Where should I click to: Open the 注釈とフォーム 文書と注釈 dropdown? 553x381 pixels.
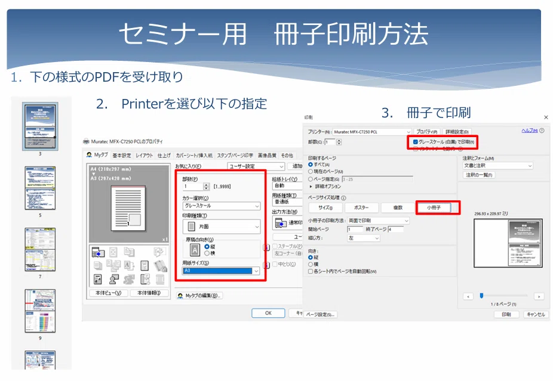[x=497, y=166]
